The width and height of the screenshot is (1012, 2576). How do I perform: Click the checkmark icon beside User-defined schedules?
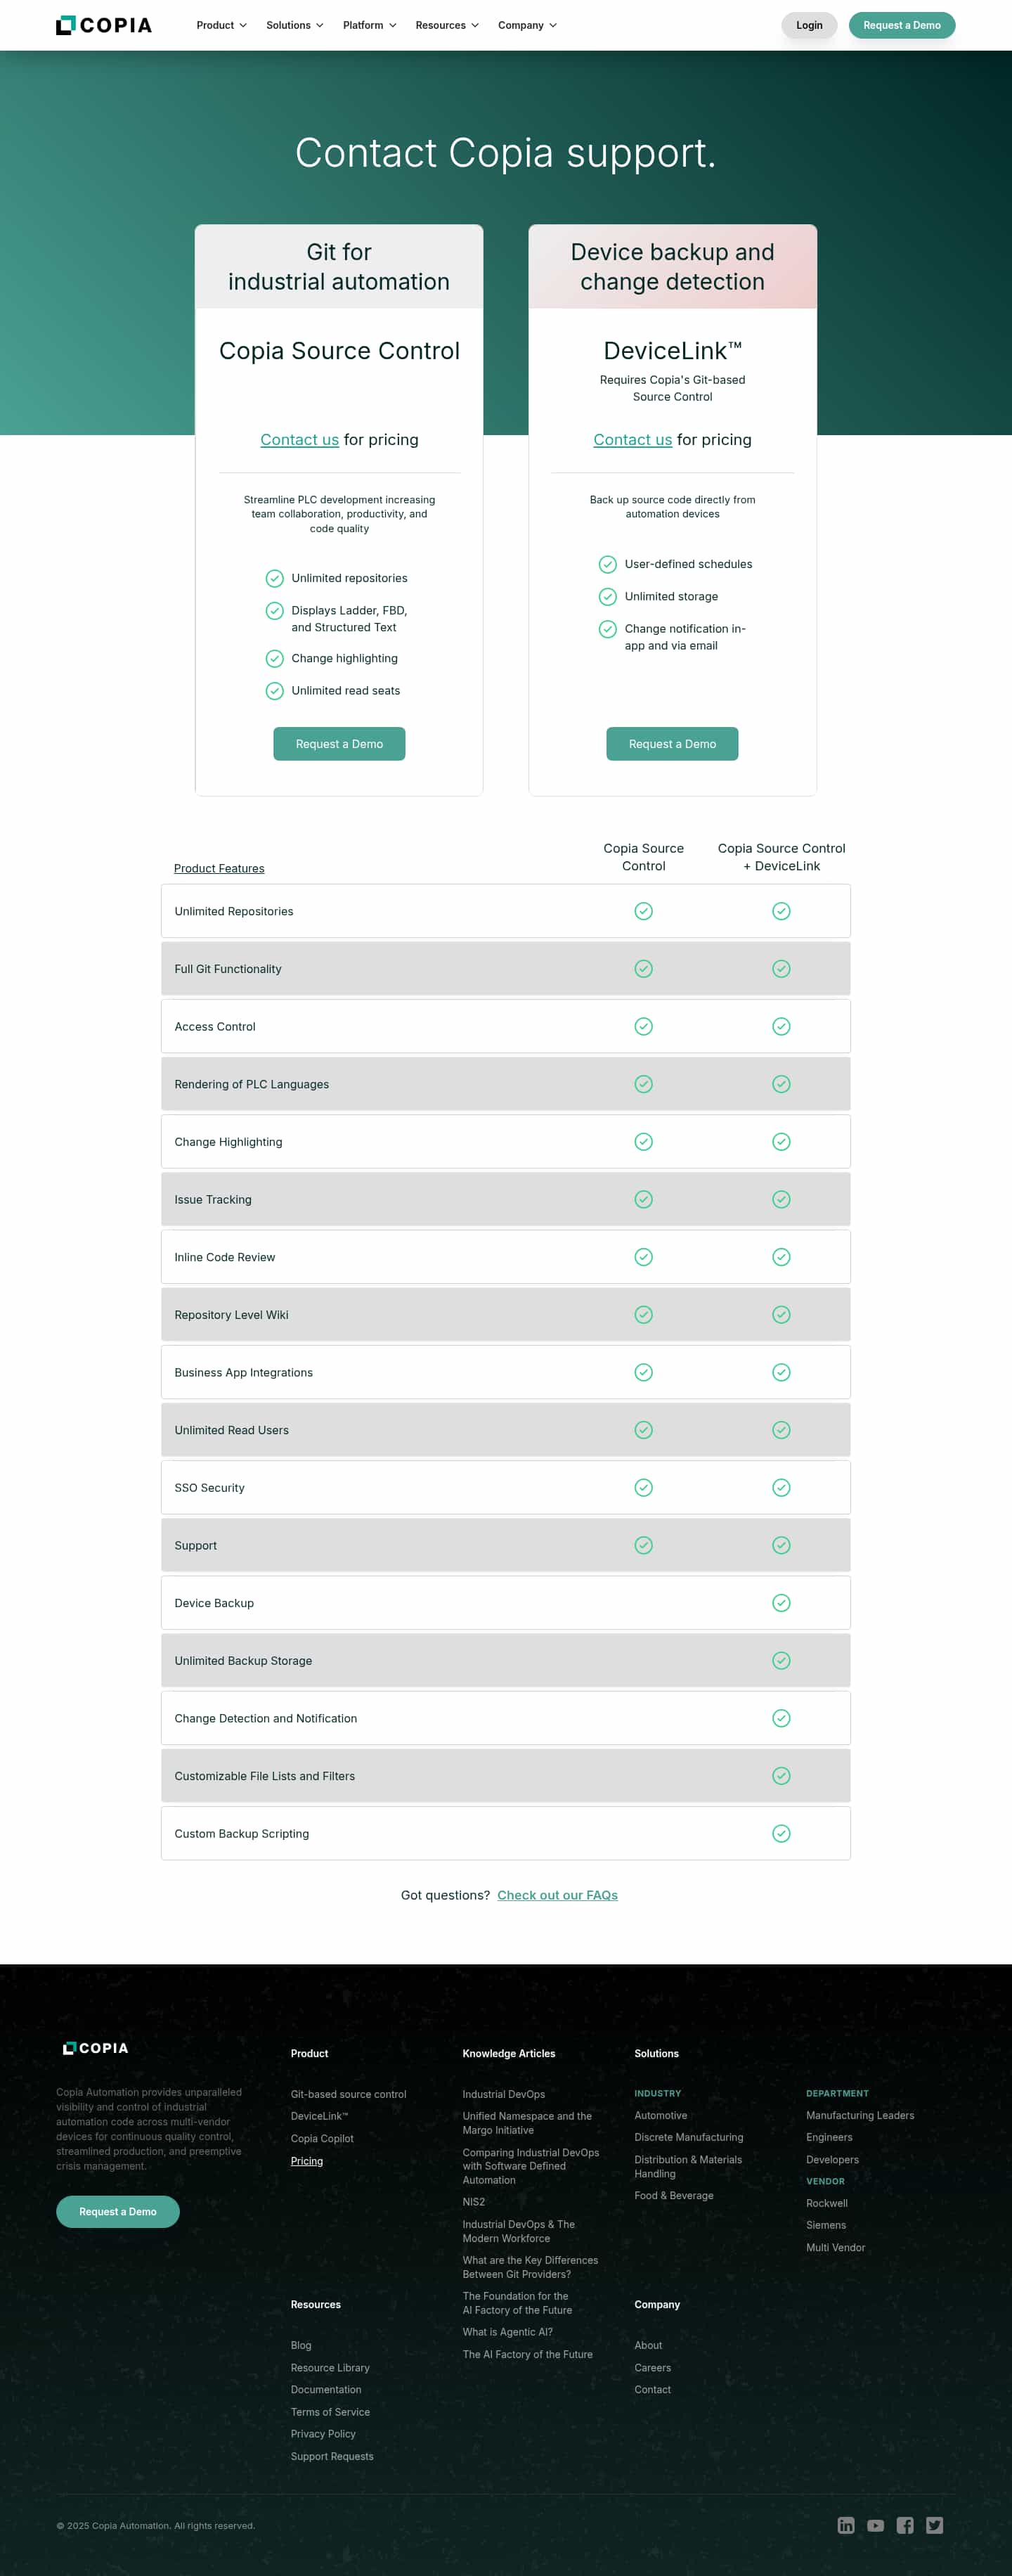pyautogui.click(x=607, y=564)
